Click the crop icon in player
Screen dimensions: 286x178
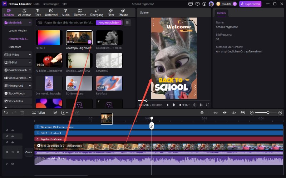[x=201, y=105]
